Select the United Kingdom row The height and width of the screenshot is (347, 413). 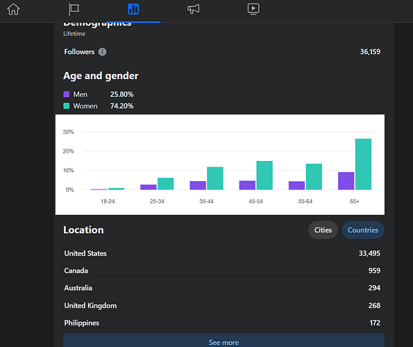tap(222, 305)
